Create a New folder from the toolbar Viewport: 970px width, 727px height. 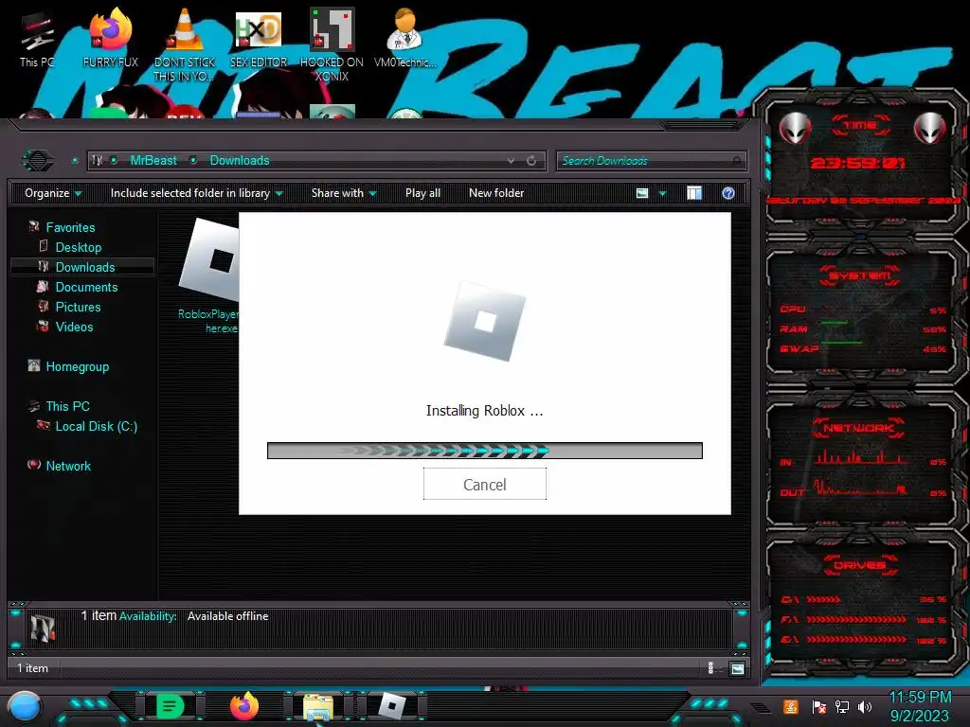(x=496, y=193)
